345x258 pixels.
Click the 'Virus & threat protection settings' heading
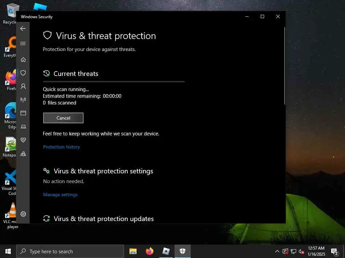point(103,171)
